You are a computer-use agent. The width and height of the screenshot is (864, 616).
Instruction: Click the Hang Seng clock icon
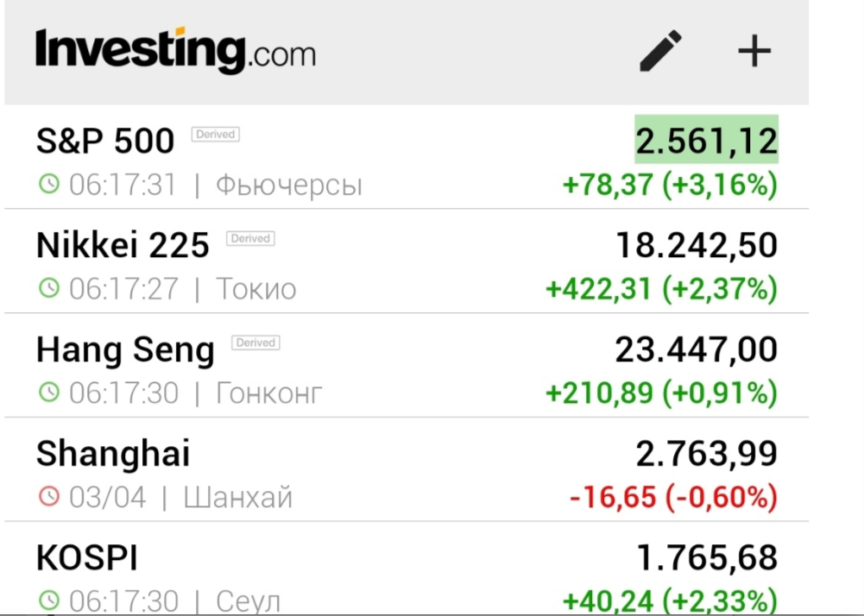pyautogui.click(x=49, y=392)
